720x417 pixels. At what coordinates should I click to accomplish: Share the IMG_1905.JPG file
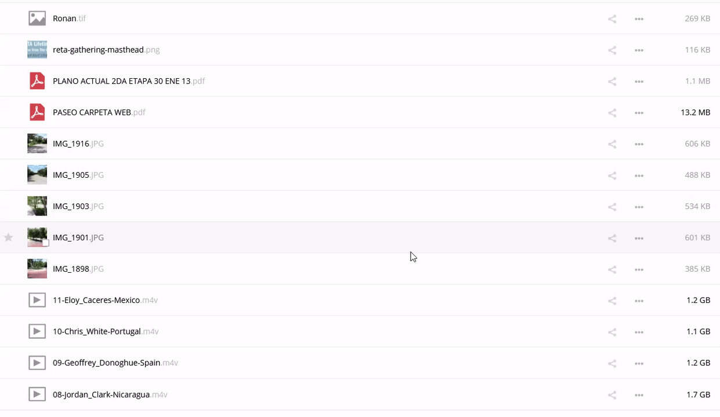(x=612, y=175)
